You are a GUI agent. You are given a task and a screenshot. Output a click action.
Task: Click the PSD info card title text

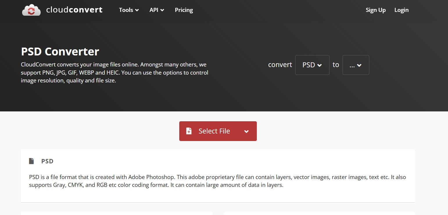coord(47,161)
